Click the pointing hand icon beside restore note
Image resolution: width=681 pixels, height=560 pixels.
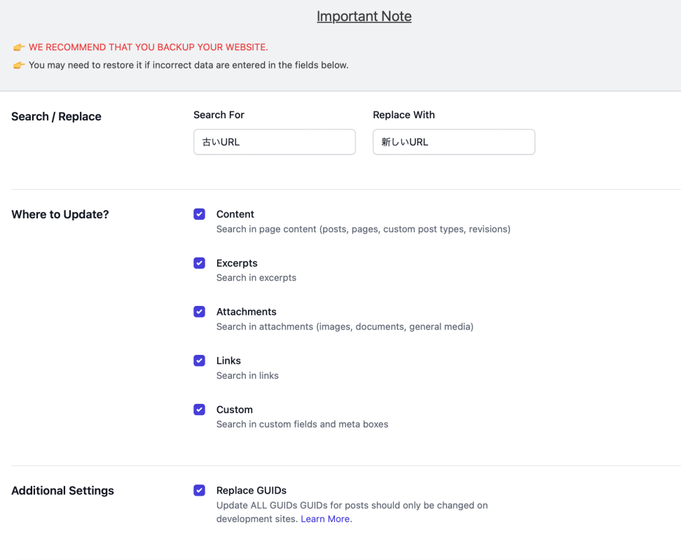coord(19,65)
